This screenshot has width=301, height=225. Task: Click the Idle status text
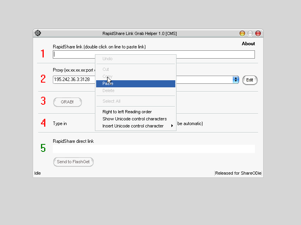[38, 173]
